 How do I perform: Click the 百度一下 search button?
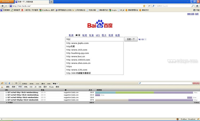[x=131, y=39]
